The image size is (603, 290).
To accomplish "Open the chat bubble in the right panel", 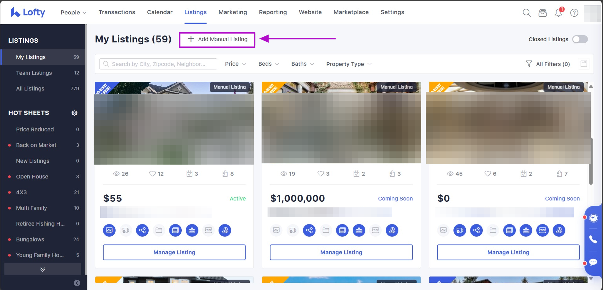I will (593, 262).
